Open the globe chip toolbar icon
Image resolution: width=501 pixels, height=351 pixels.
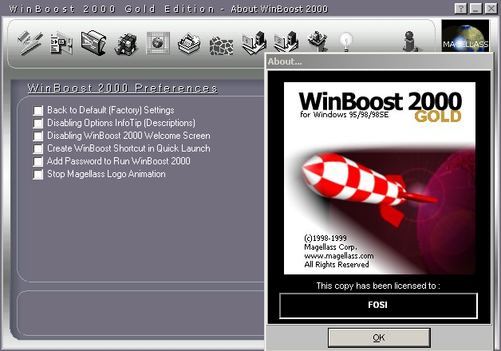pos(158,43)
